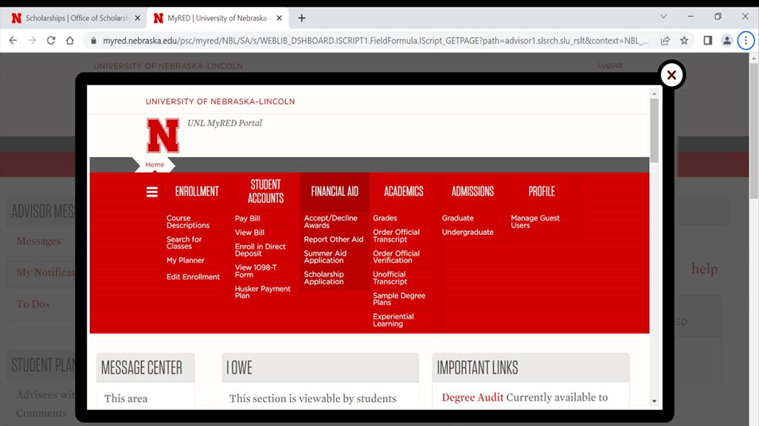The image size is (759, 426).
Task: Select the Academics menu heading
Action: click(404, 191)
